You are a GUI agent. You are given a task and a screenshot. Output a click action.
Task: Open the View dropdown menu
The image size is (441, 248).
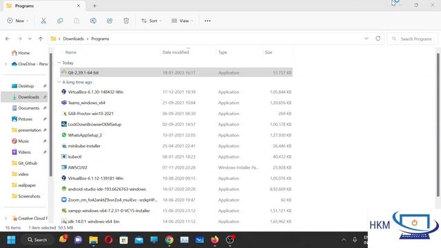pos(182,21)
